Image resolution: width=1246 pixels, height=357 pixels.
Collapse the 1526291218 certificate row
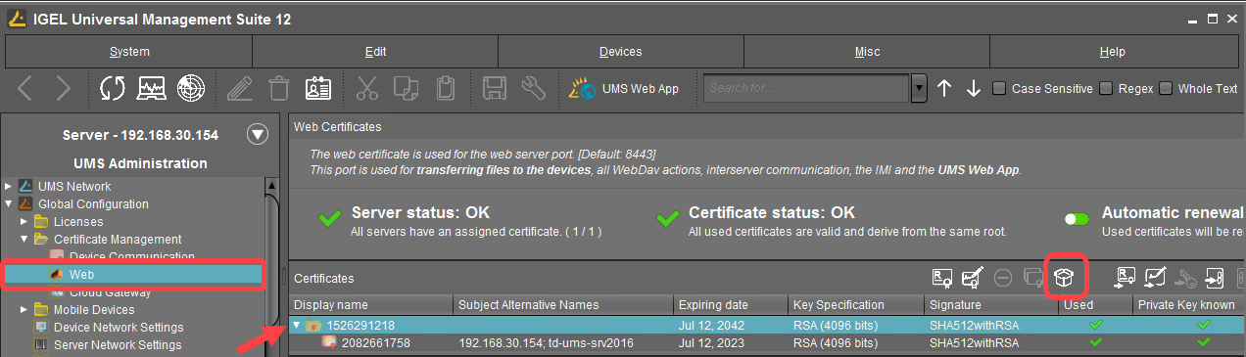pyautogui.click(x=298, y=325)
